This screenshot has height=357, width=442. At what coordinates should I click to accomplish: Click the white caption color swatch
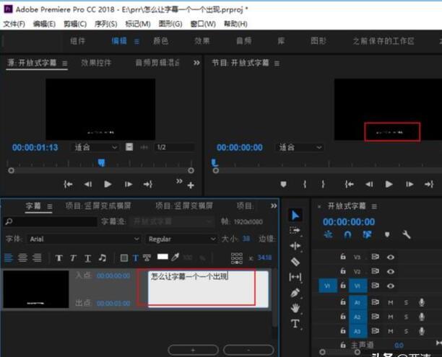point(162,257)
